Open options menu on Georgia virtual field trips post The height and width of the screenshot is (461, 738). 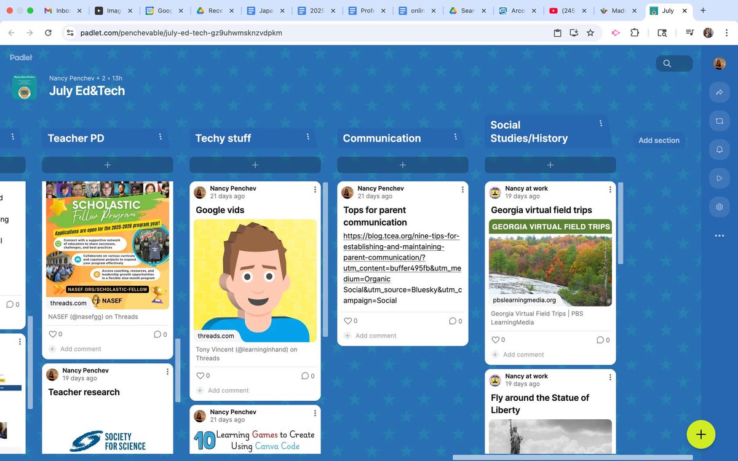pyautogui.click(x=610, y=189)
